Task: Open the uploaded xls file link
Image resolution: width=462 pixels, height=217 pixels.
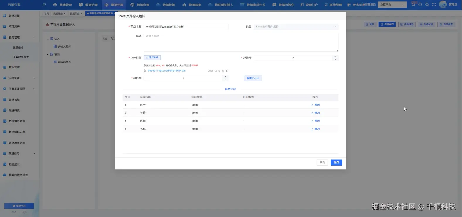Action: [167, 71]
